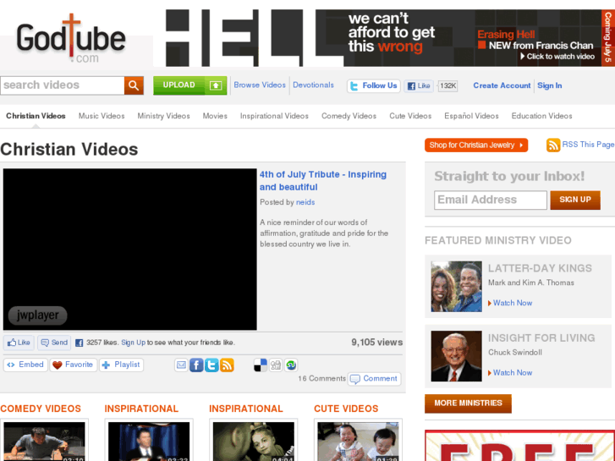Go to Movies tab

(x=215, y=116)
